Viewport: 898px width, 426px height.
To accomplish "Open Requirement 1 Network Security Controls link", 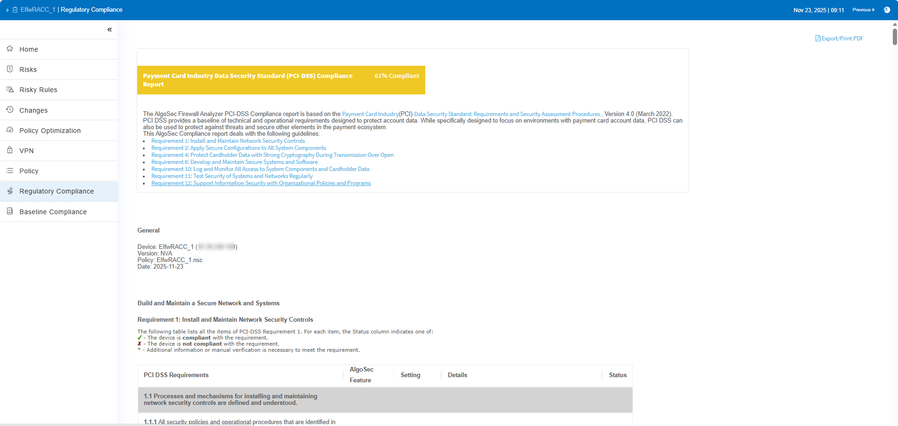I will 228,141.
